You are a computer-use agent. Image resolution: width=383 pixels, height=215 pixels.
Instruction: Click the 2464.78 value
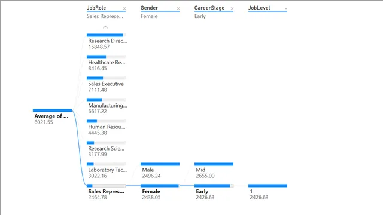[98, 198]
